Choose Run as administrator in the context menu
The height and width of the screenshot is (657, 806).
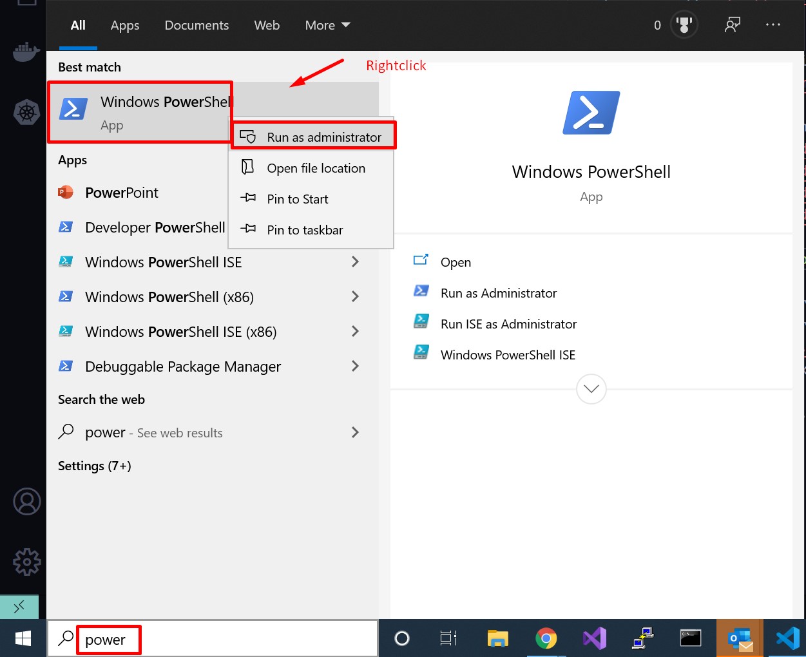tap(312, 137)
